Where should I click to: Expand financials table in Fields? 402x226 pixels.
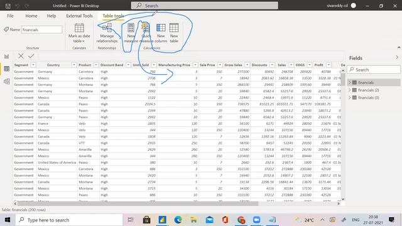click(x=349, y=82)
